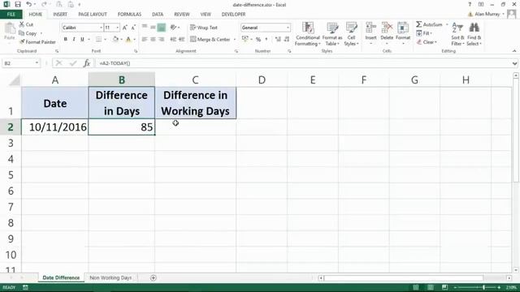Image resolution: width=520 pixels, height=292 pixels.
Task: Open Sort & Filter menu
Action: tap(457, 34)
